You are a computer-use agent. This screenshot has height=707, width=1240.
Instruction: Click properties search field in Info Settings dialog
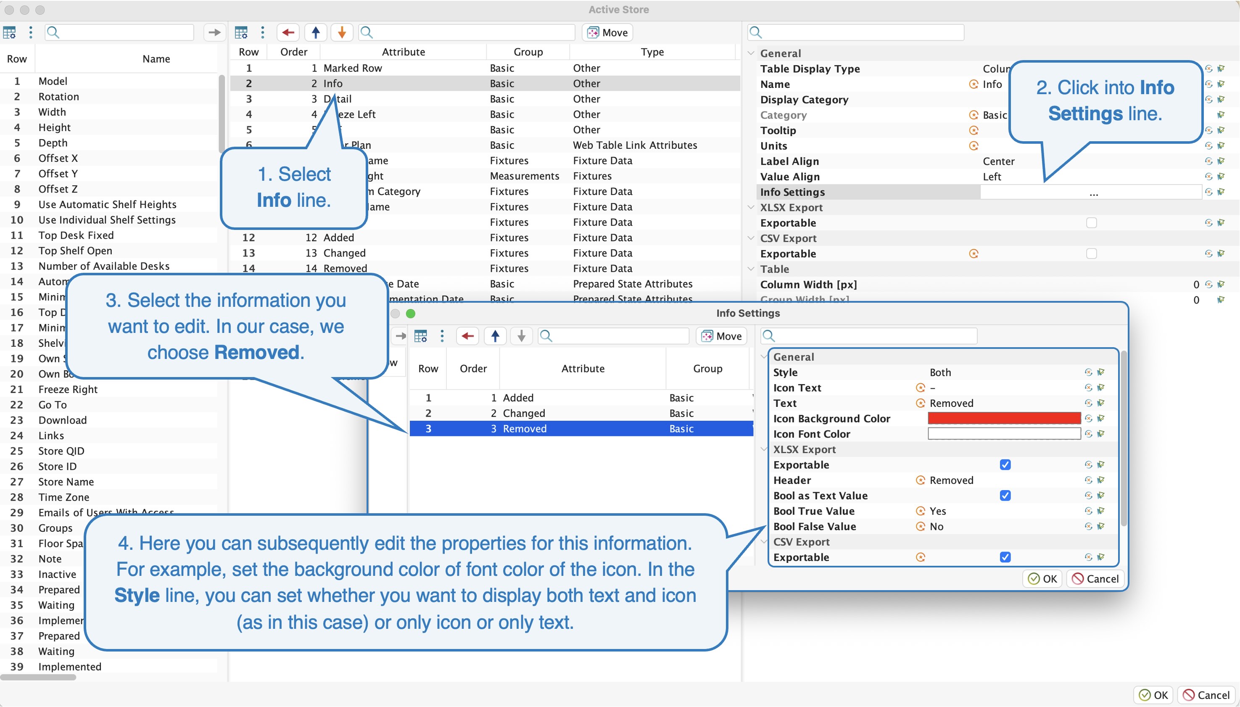868,336
